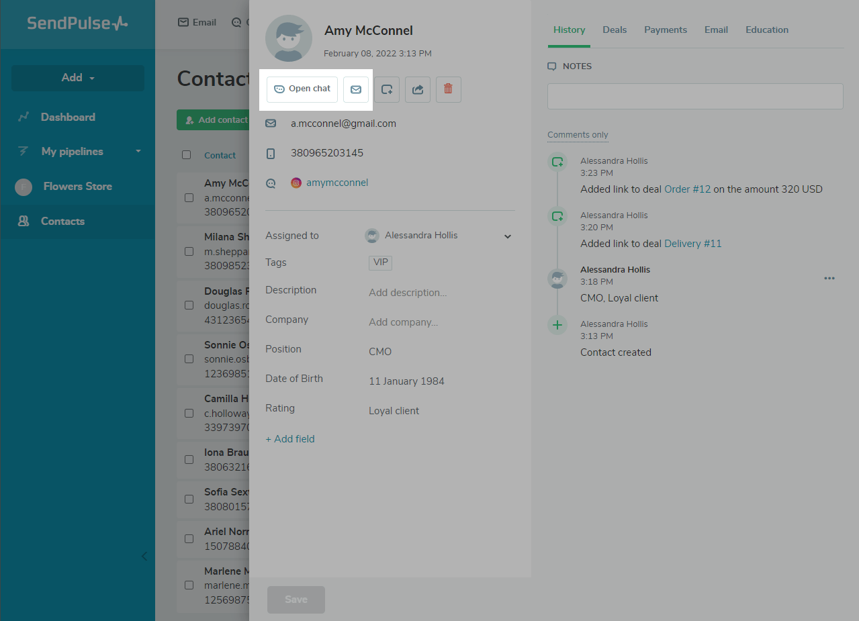Open the Order #12 deal link
Screen dimensions: 859x621
pyautogui.click(x=687, y=189)
